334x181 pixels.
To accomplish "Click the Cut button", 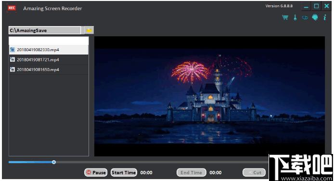I will 254,172.
